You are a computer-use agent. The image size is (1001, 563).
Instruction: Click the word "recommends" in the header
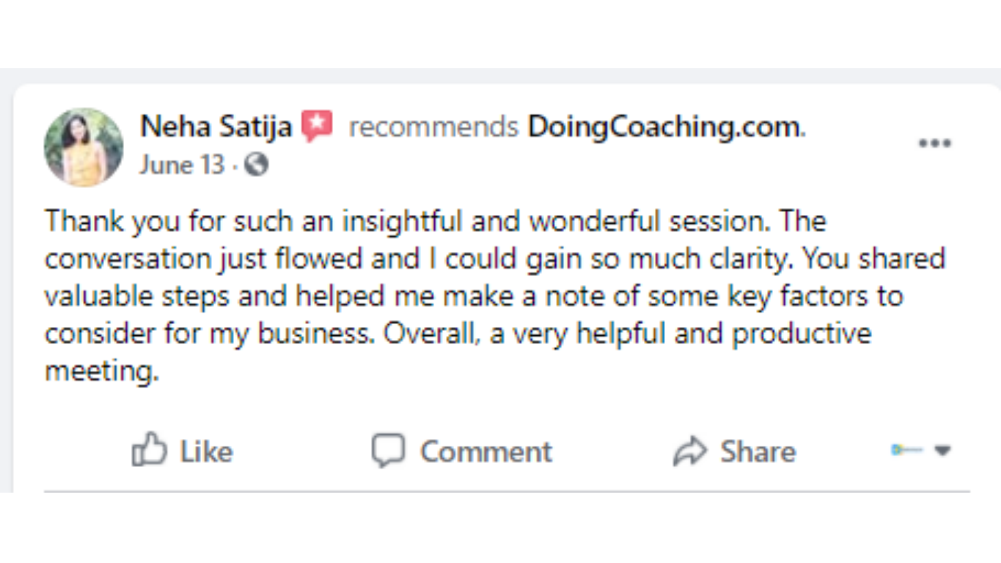[433, 126]
